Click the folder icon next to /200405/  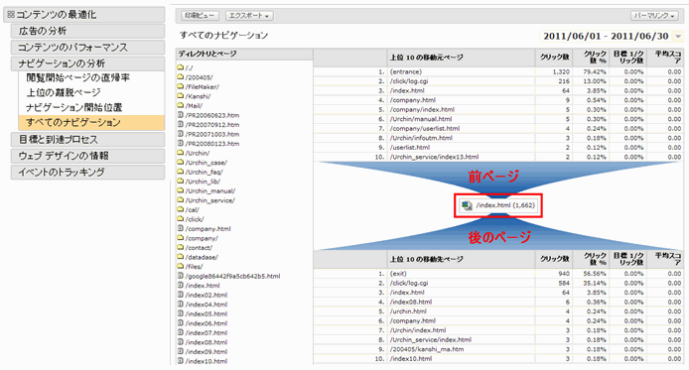click(x=180, y=76)
